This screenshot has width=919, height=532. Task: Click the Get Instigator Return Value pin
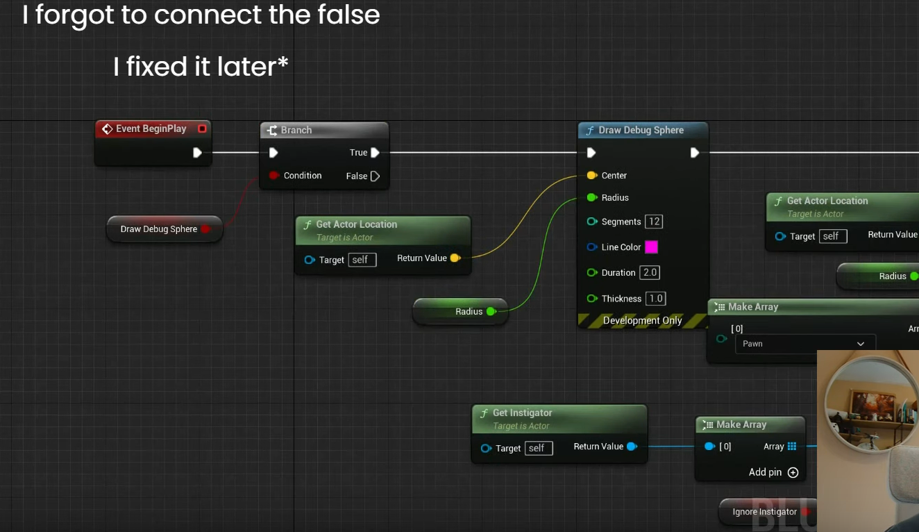pos(632,447)
